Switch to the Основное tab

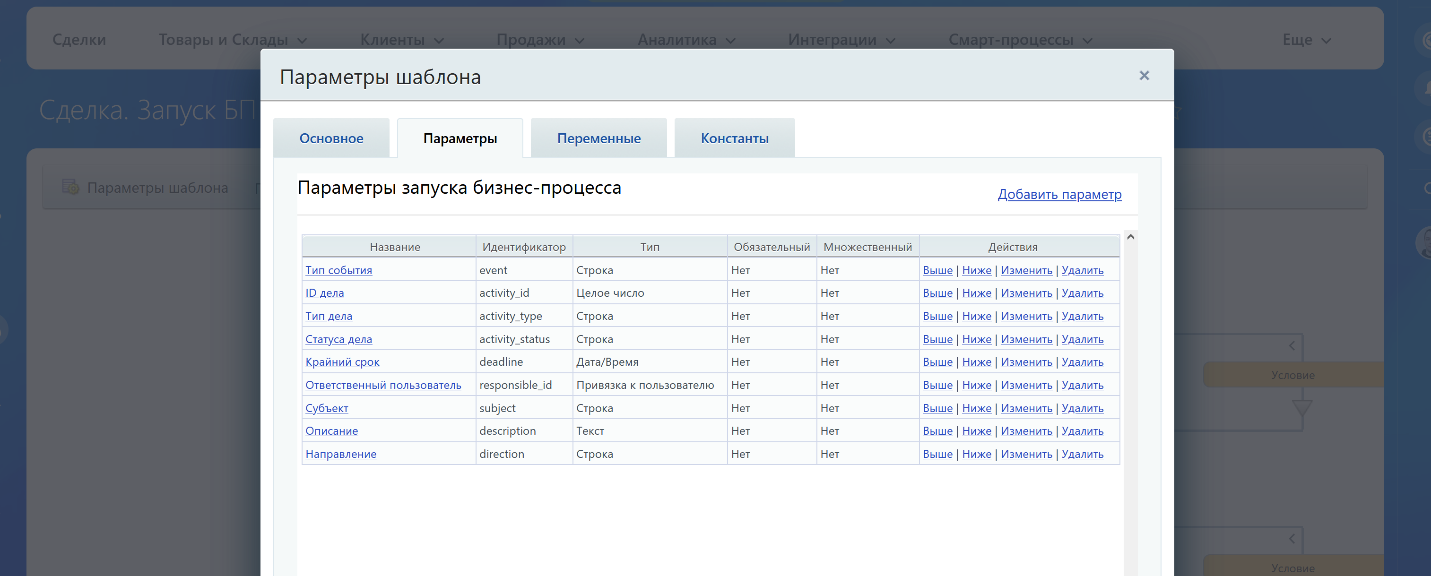[331, 138]
